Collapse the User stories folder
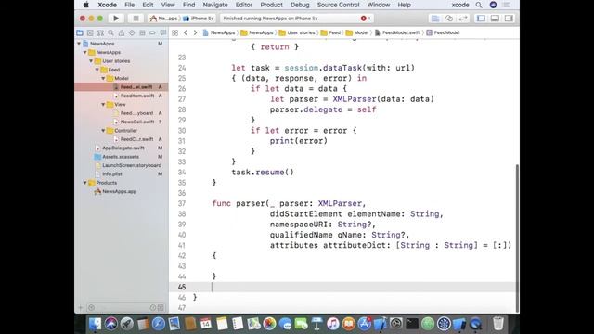The height and width of the screenshot is (334, 594). [91, 61]
